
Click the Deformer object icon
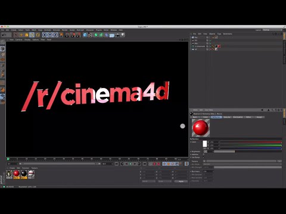coord(107,35)
